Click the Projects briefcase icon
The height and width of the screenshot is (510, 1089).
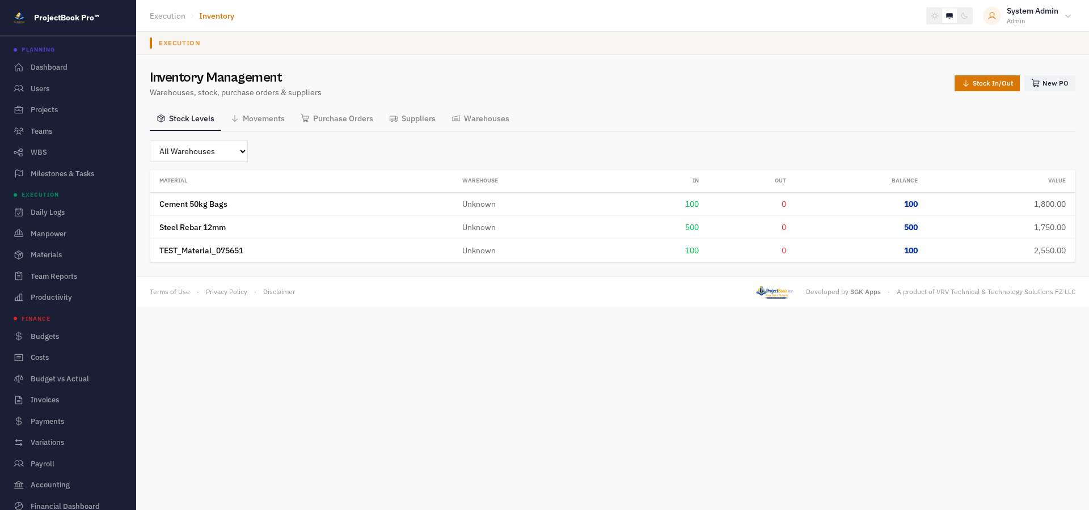19,110
